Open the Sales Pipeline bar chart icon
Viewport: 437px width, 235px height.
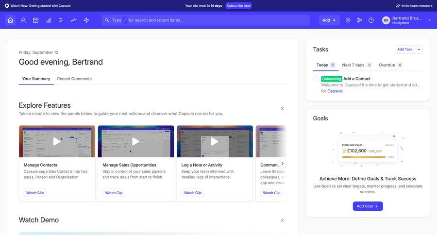(x=49, y=20)
